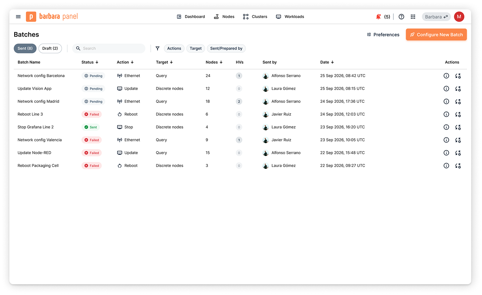Go to Workloads in top navigation

click(x=290, y=17)
